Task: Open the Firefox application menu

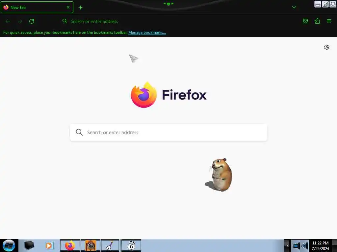Action: [329, 21]
